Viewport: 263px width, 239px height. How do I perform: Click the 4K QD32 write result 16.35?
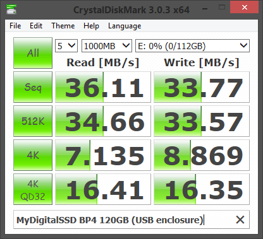[202, 189]
